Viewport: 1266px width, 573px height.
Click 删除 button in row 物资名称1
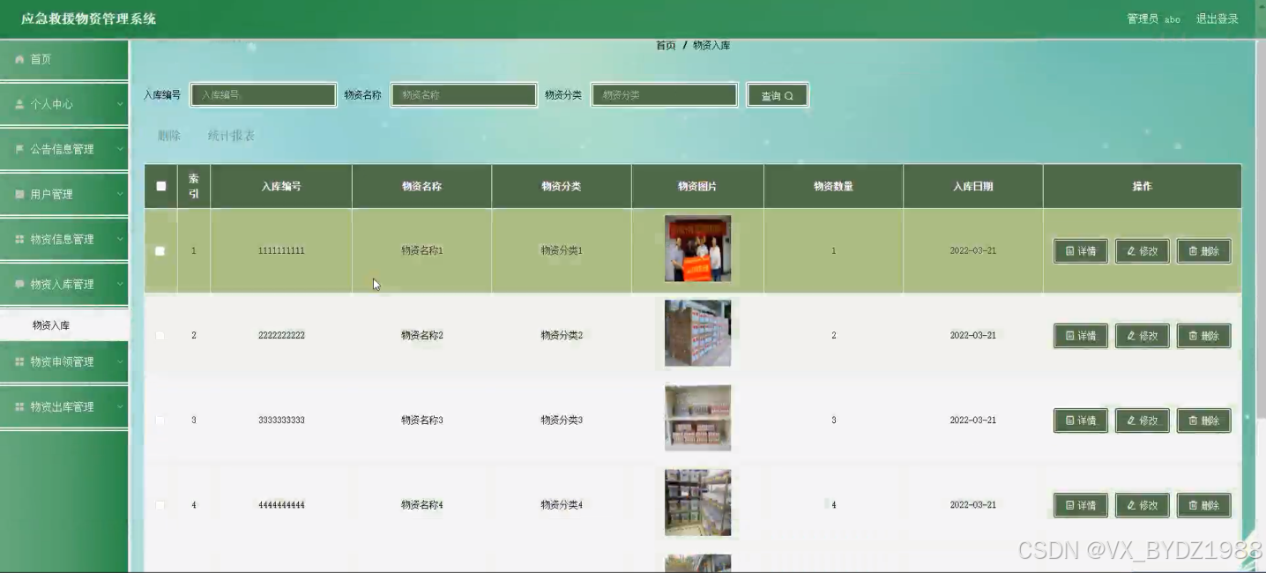click(x=1204, y=251)
